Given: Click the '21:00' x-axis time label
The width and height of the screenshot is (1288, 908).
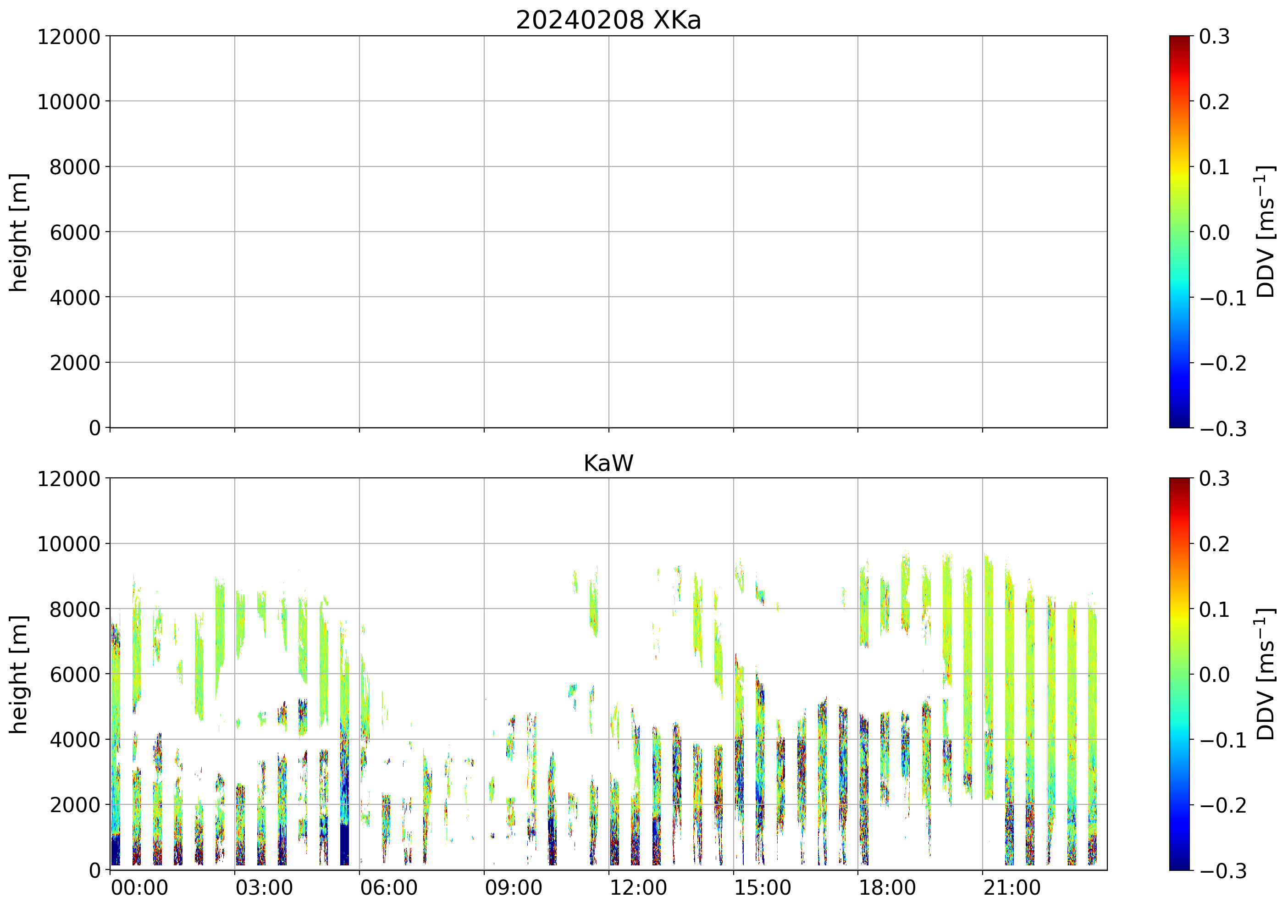Looking at the screenshot, I should pos(1012,888).
